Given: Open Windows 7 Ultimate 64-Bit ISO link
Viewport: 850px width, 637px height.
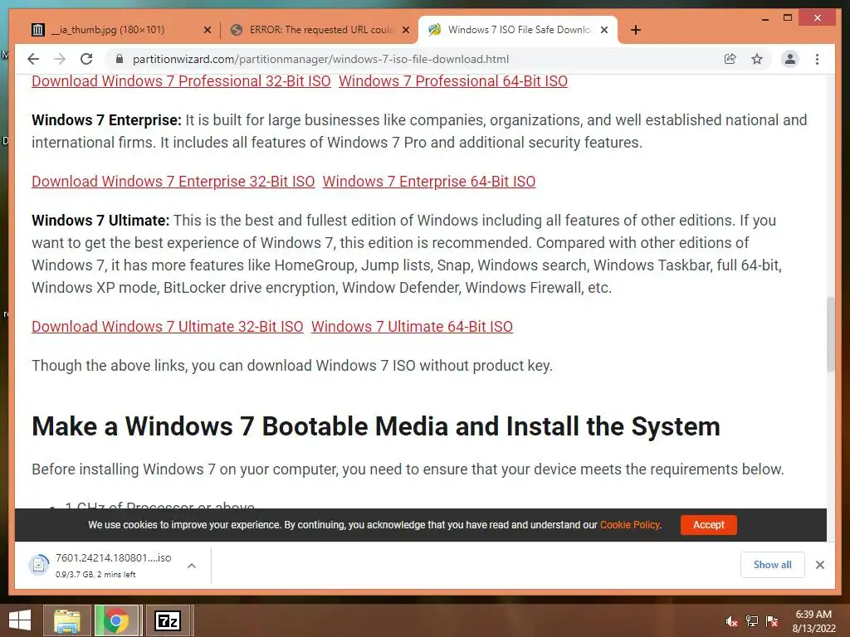Looking at the screenshot, I should (x=412, y=327).
